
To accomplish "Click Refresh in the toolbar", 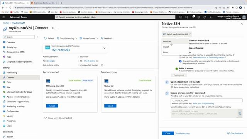I will [x=49, y=38].
